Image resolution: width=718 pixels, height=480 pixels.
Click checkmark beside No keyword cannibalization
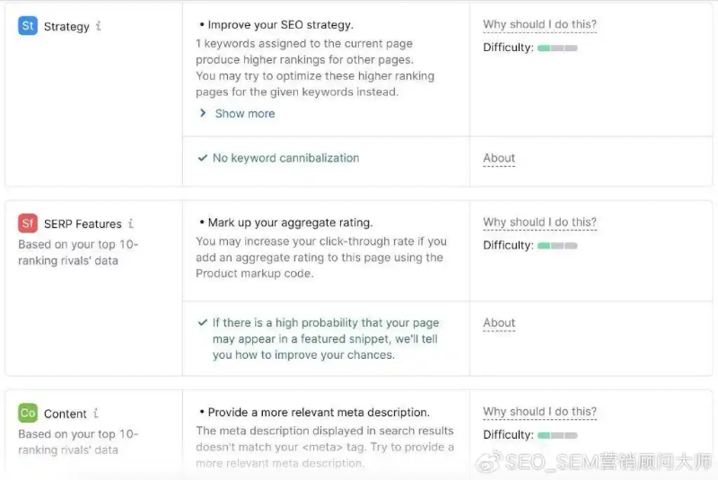tap(203, 158)
